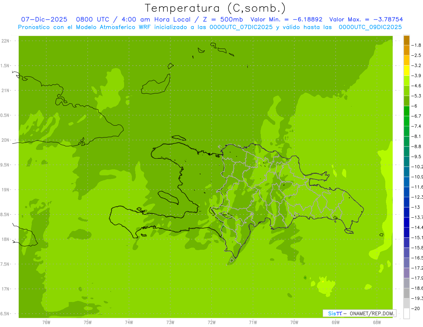Click the 'ONAMET/REP.DOM.' credit label
This screenshot has width=423, height=327.
[x=372, y=313]
